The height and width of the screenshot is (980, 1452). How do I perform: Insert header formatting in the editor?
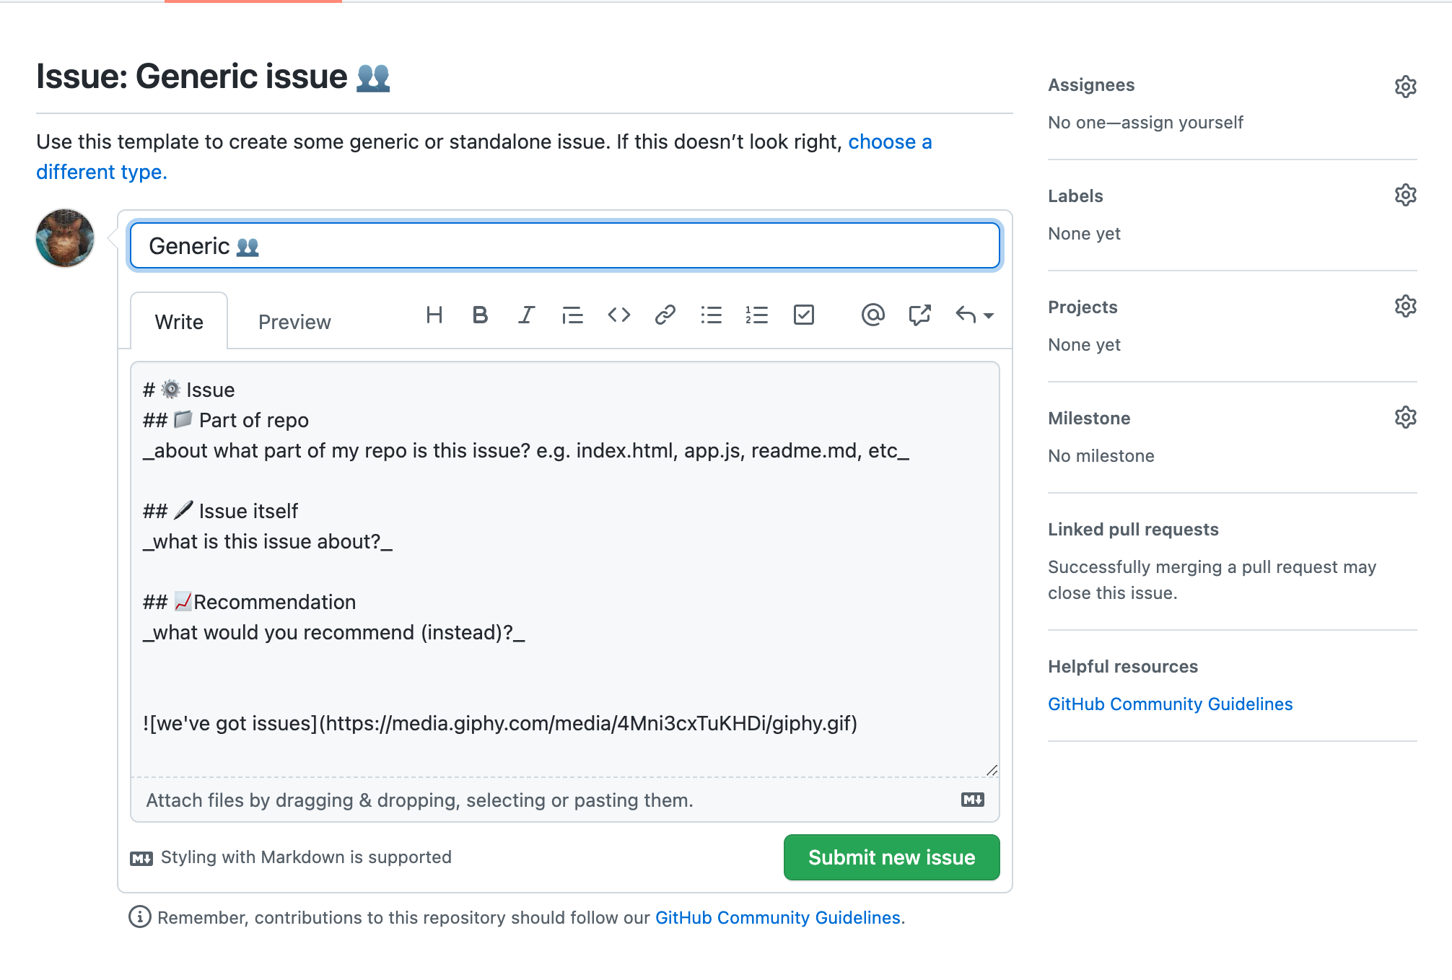(x=434, y=315)
